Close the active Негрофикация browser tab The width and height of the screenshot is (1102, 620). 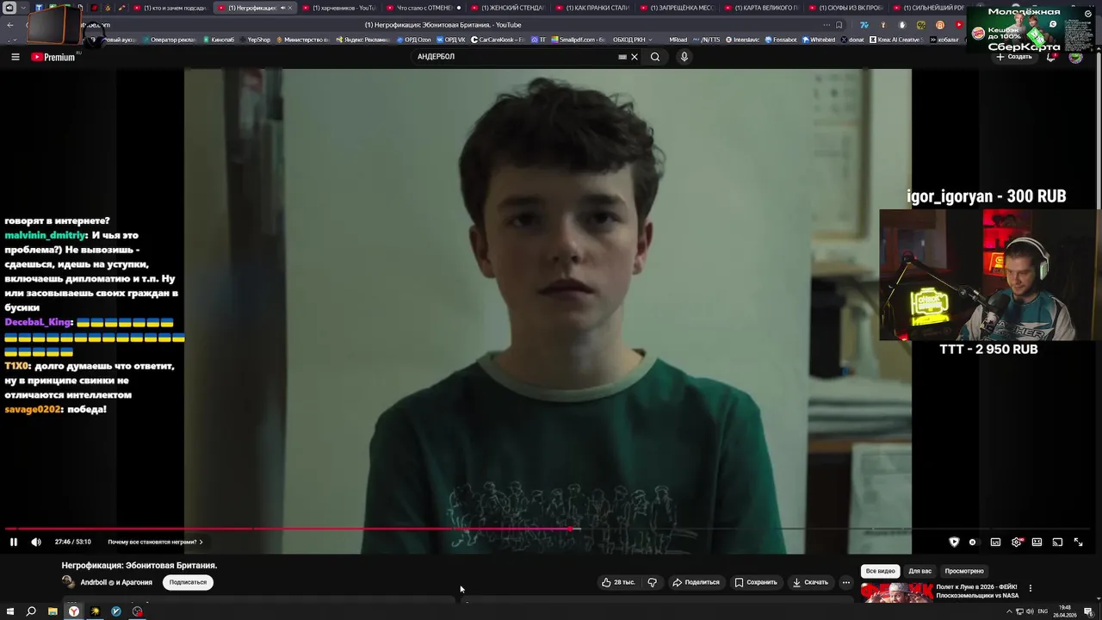tap(289, 8)
